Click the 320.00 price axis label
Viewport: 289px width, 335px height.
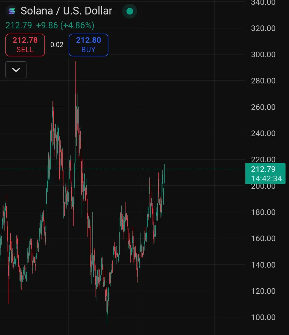[263, 28]
